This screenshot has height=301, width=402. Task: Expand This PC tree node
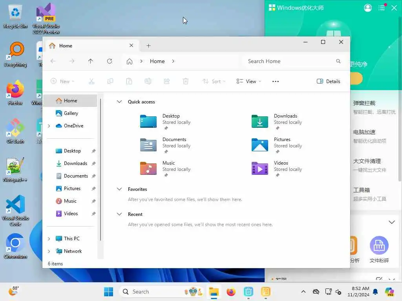49,239
